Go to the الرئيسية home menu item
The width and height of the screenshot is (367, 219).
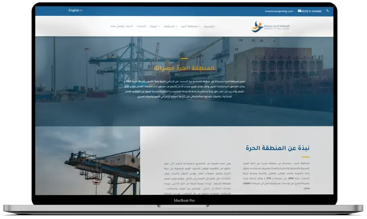[x=209, y=26]
